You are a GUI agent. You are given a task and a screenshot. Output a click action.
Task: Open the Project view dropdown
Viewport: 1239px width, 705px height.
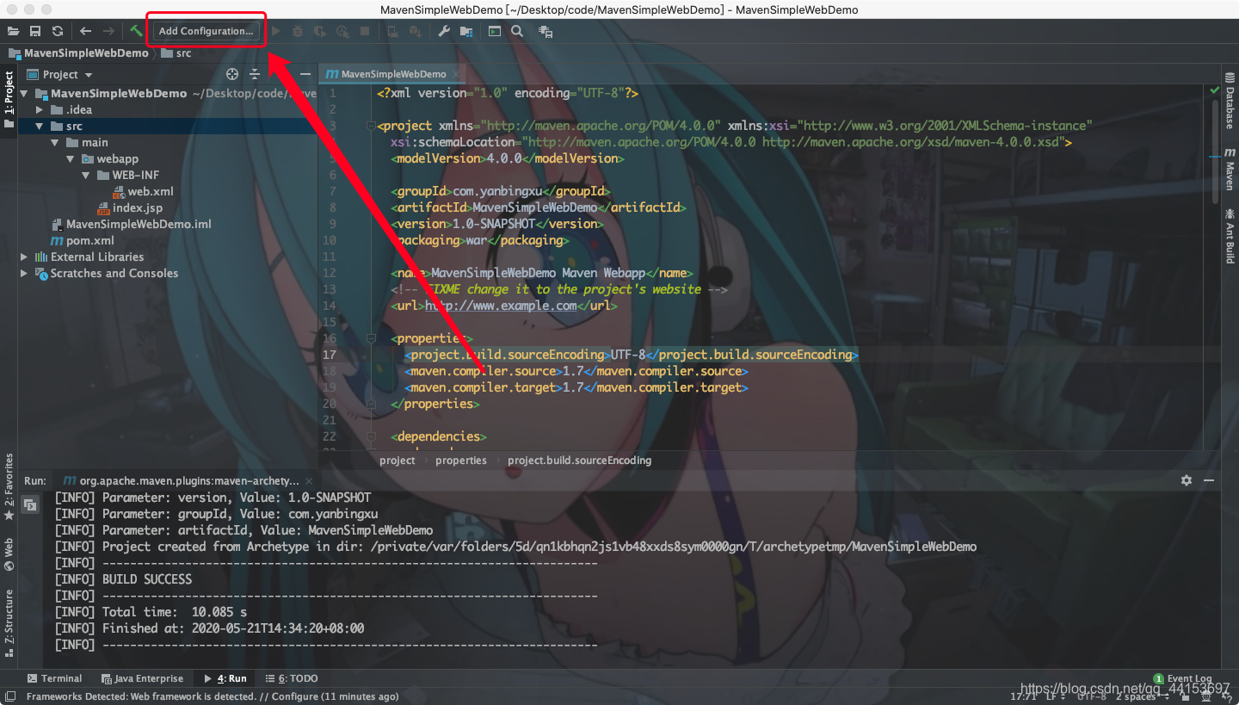coord(60,75)
